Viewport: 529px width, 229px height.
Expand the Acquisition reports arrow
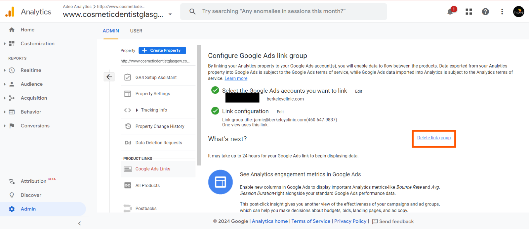[x=5, y=98]
